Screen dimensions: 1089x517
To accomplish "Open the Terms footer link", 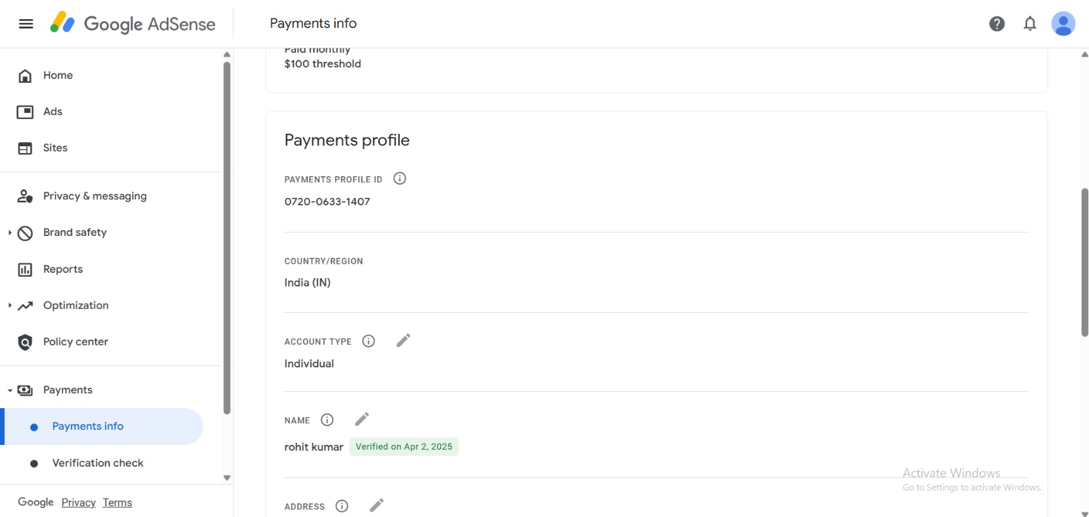I will click(x=117, y=503).
